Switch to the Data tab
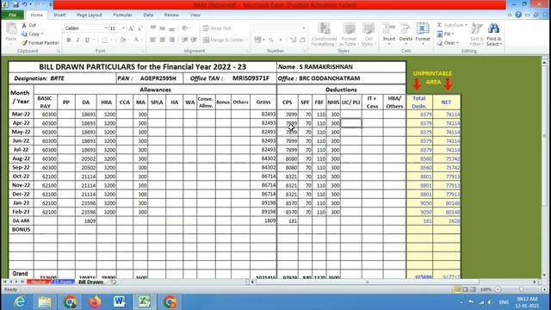Image resolution: width=551 pixels, height=310 pixels. pos(148,15)
